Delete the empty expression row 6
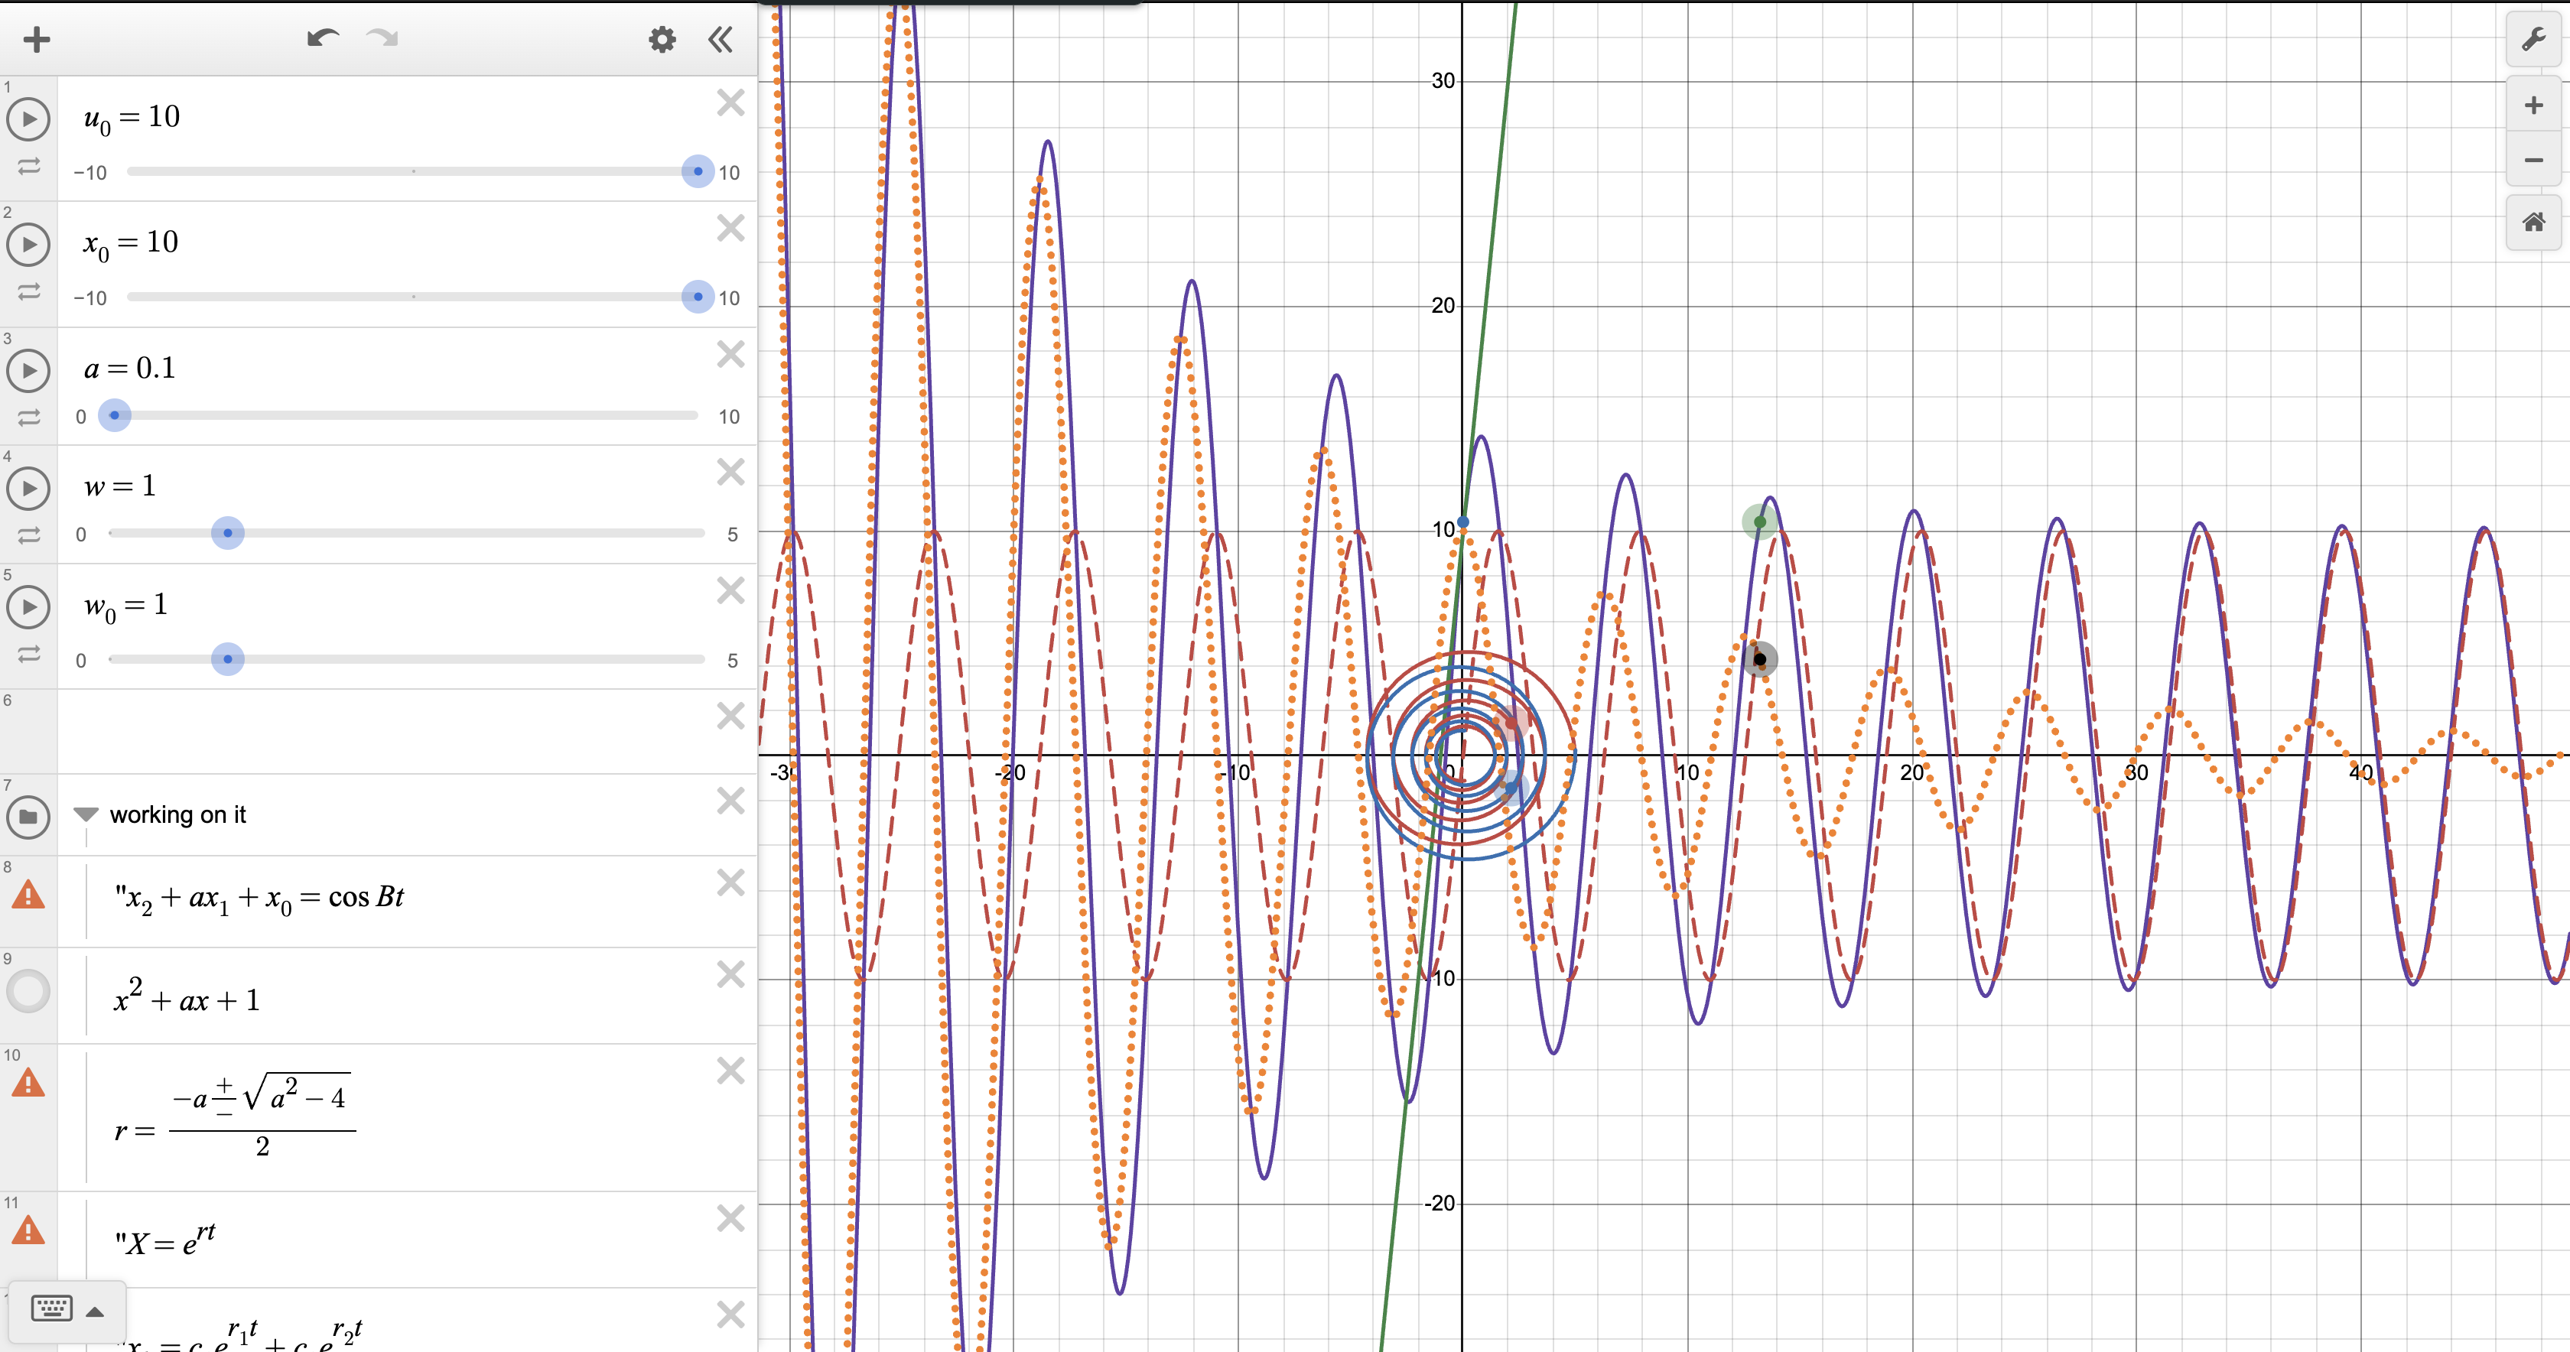This screenshot has width=2570, height=1352. coord(730,716)
